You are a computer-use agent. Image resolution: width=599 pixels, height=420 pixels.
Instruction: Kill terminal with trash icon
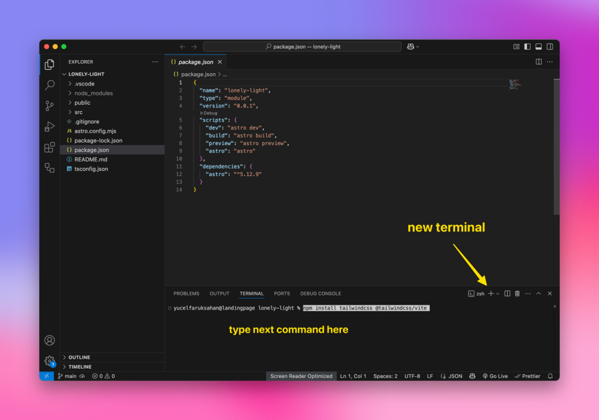coord(517,294)
